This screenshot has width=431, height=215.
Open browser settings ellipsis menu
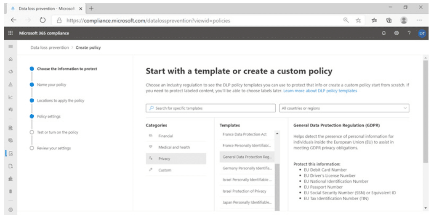(419, 20)
